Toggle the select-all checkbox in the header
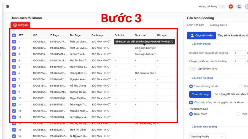Image resolution: width=248 pixels, height=139 pixels. point(14,35)
